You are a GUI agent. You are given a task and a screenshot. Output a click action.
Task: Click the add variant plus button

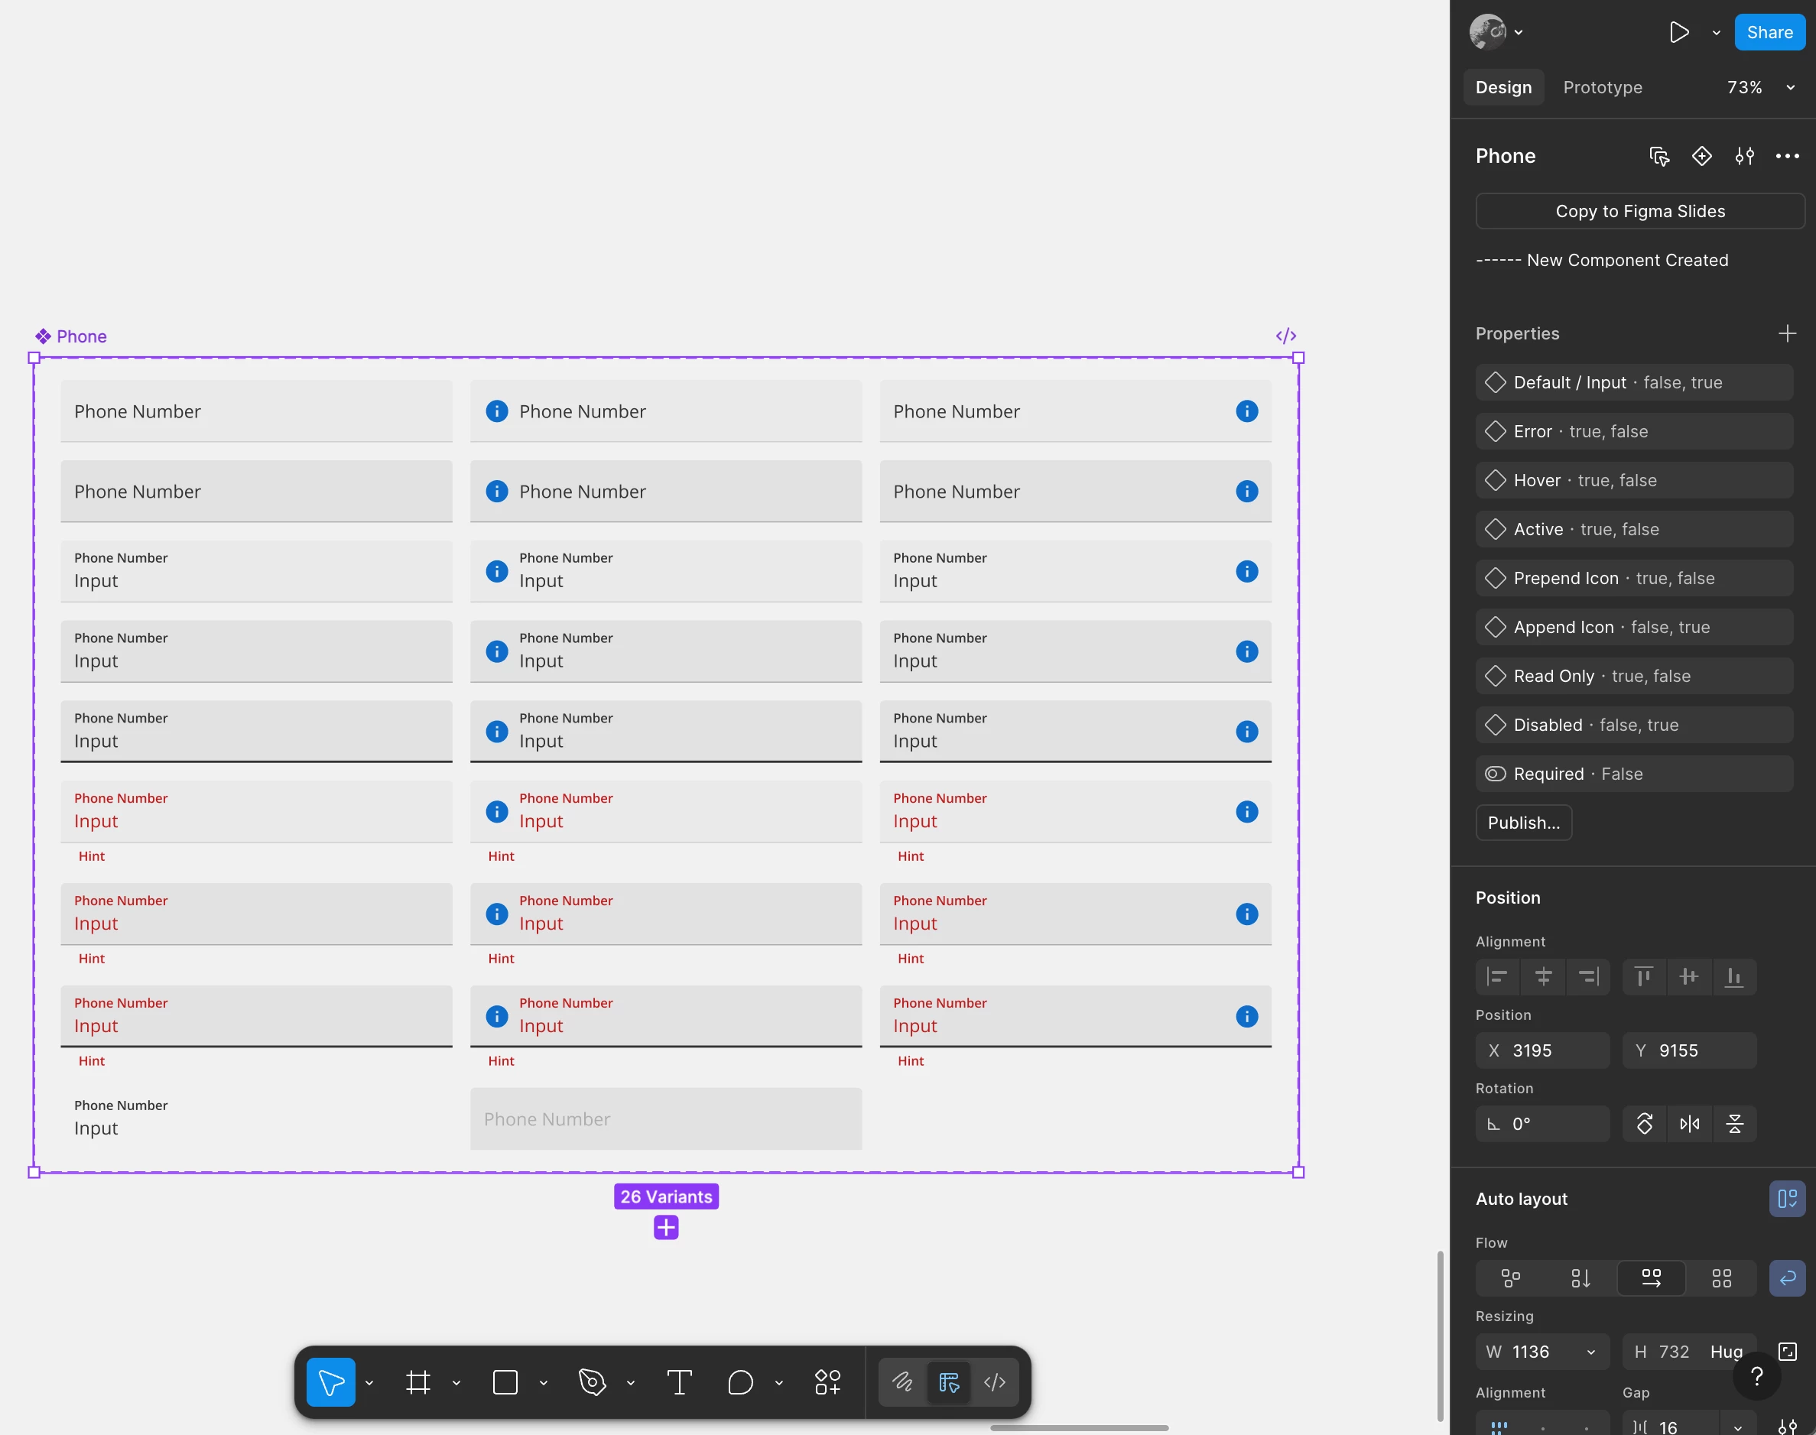665,1228
